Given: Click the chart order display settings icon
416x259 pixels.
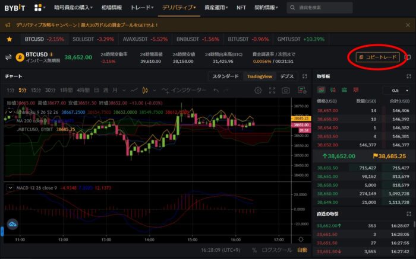Looking at the screenshot, I should 302,91.
